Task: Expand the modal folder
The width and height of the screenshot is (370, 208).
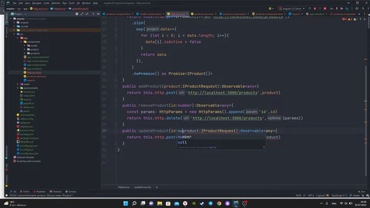Action: tap(24, 46)
